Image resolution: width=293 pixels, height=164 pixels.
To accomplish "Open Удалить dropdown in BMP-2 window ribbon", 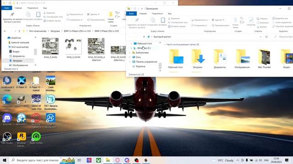I will coord(99,14).
